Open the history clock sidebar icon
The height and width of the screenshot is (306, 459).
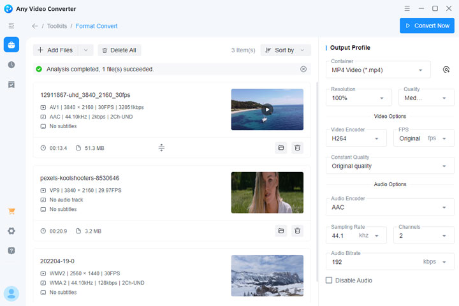coord(11,65)
